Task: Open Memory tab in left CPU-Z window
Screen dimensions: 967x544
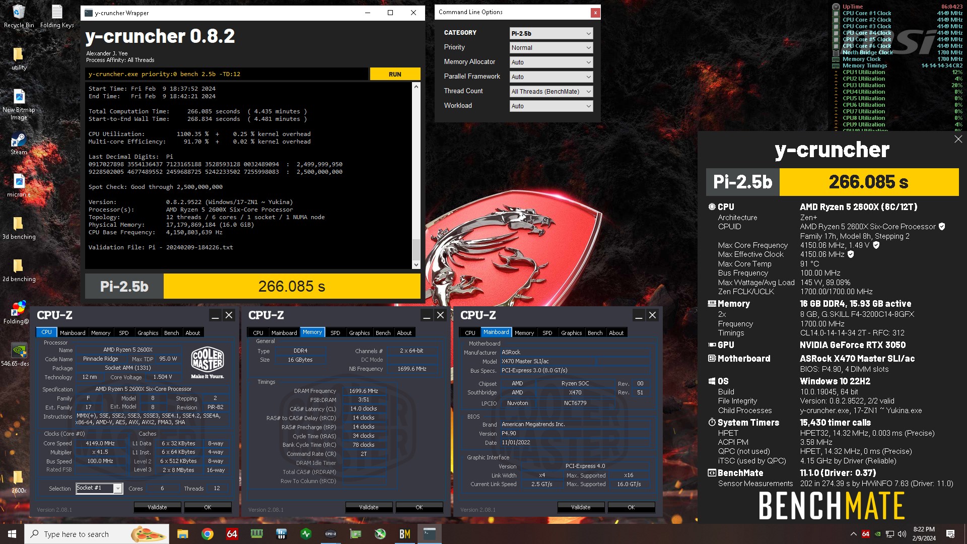Action: 101,333
